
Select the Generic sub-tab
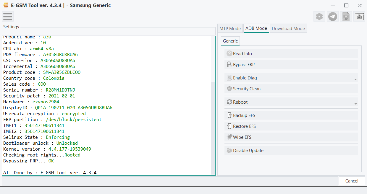pos(230,41)
